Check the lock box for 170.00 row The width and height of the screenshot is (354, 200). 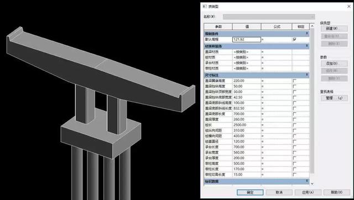(x=294, y=169)
